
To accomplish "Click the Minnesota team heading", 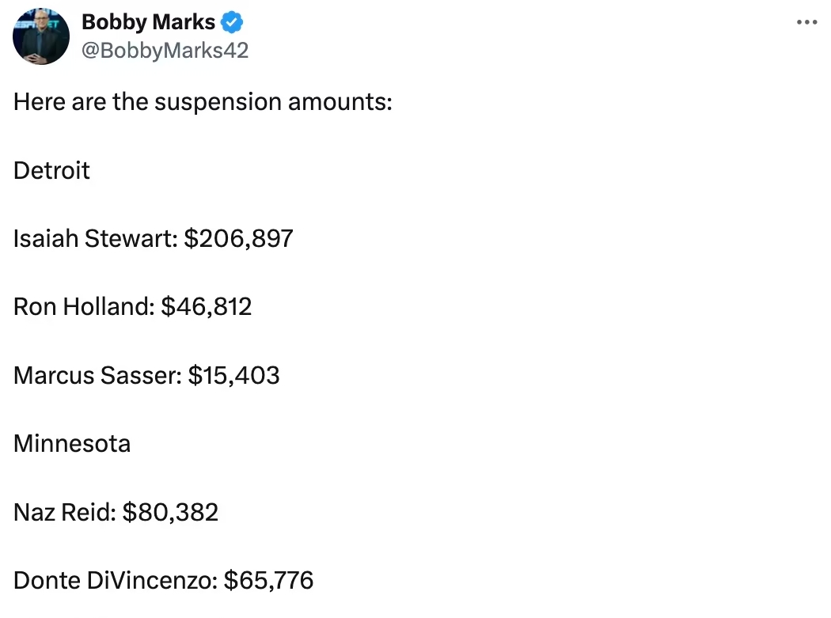I will click(x=72, y=443).
